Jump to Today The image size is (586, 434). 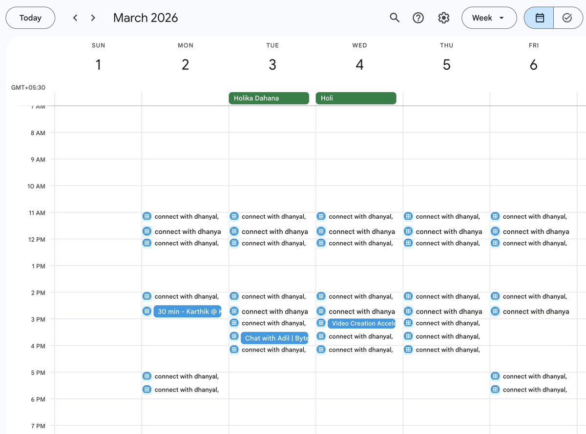click(x=30, y=18)
